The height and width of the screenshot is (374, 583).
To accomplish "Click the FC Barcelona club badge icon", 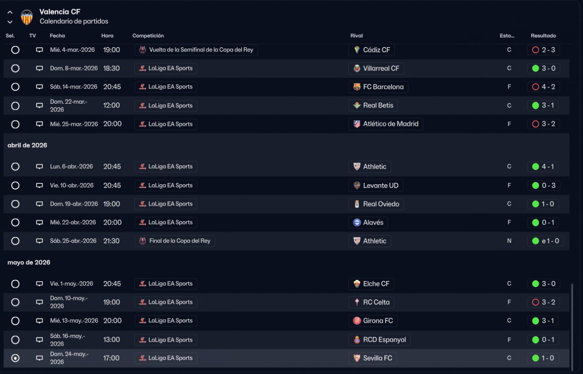I will point(357,87).
